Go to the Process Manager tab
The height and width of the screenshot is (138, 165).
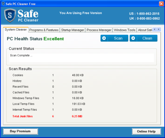coord(99,30)
